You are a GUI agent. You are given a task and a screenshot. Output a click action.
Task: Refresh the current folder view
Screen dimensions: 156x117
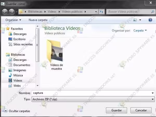[x=101, y=12]
